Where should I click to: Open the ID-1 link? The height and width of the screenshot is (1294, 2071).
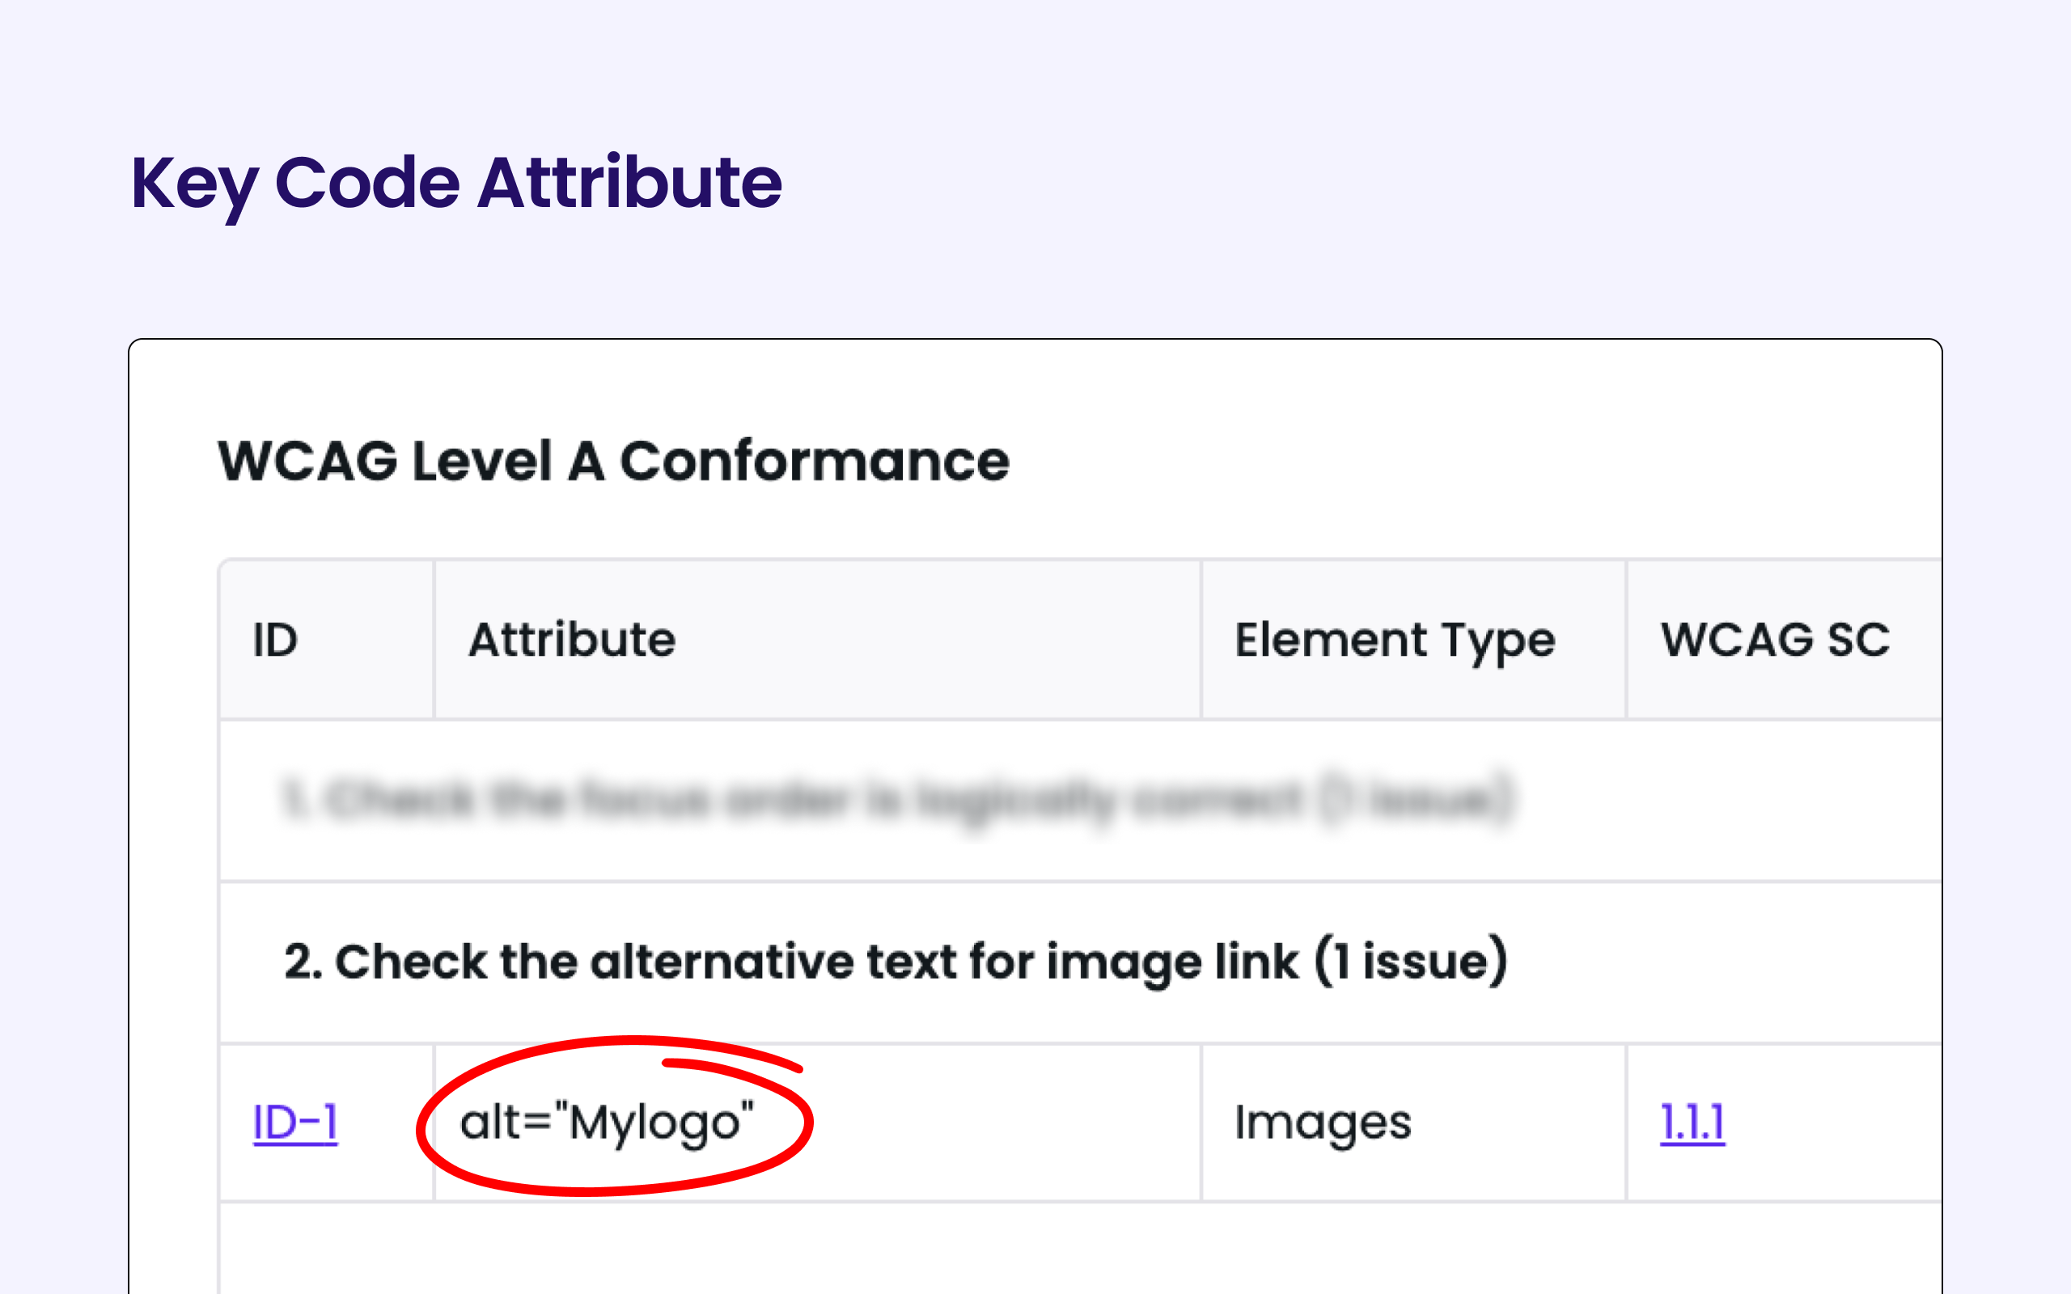click(x=295, y=1122)
